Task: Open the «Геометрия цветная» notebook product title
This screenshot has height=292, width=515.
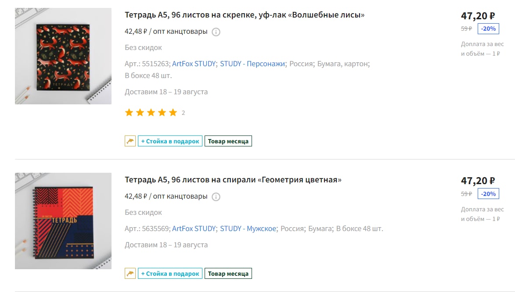Action: [x=233, y=180]
